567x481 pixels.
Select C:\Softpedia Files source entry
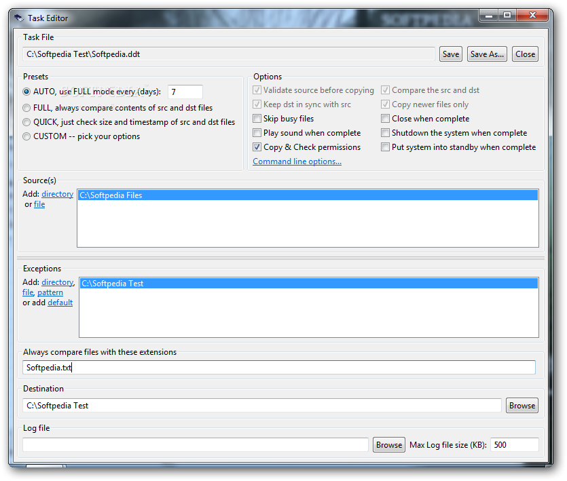coord(308,195)
